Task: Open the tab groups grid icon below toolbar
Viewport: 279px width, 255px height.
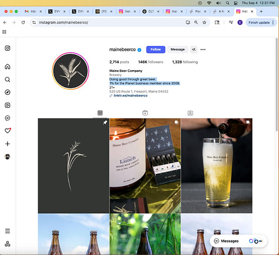Action: point(4,32)
